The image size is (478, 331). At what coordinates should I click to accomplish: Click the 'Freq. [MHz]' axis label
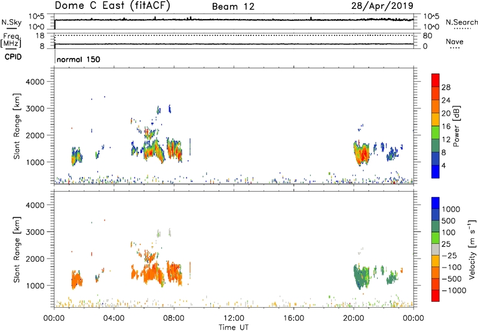pos(11,40)
